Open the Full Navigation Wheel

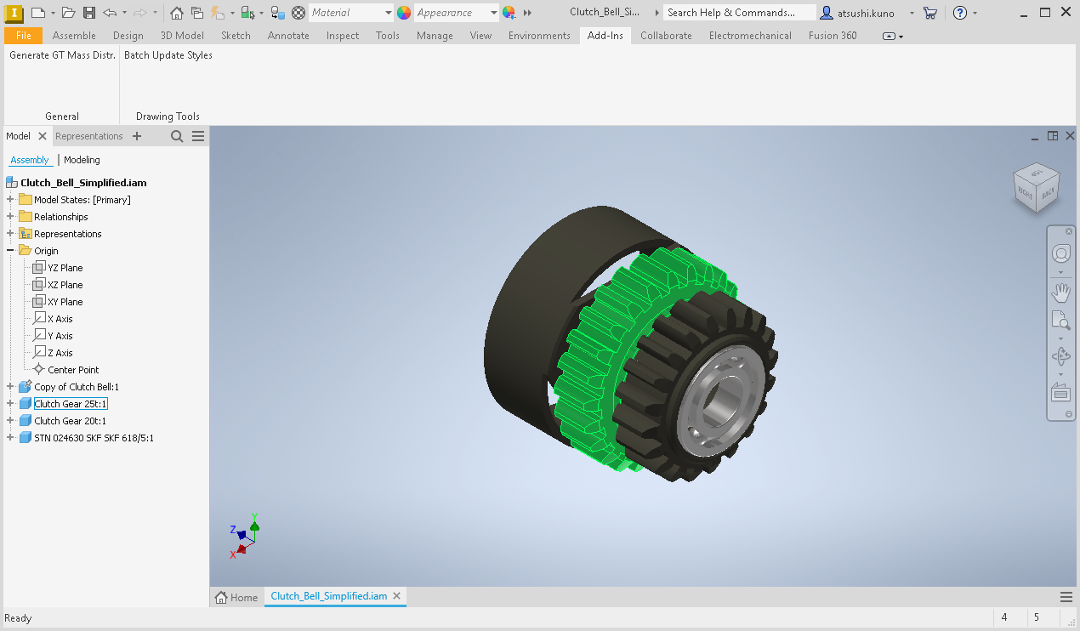[x=1060, y=253]
